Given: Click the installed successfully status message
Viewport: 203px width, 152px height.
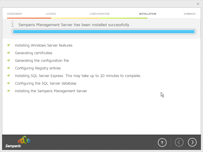Looking at the screenshot, I should pos(74,25).
